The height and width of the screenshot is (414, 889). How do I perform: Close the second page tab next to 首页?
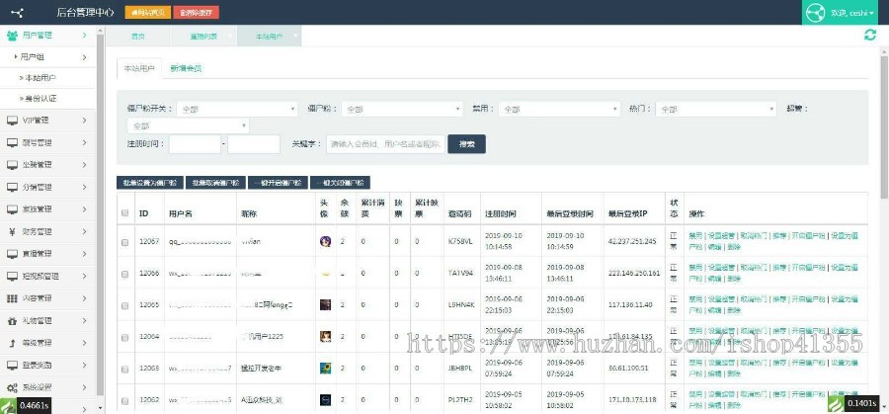[x=229, y=36]
